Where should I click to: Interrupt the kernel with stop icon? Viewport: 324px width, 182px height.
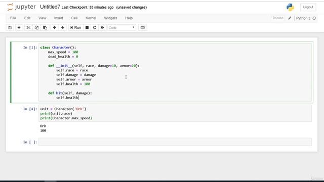pyautogui.click(x=87, y=27)
